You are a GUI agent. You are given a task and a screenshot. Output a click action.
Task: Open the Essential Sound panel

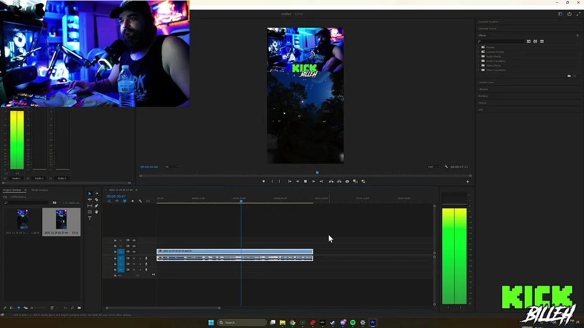[487, 29]
